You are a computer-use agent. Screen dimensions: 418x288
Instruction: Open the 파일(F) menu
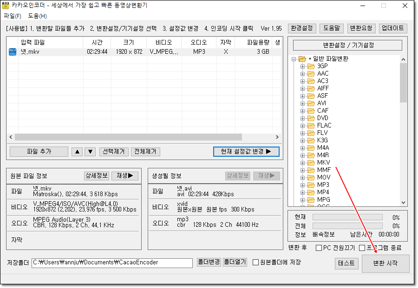13,16
